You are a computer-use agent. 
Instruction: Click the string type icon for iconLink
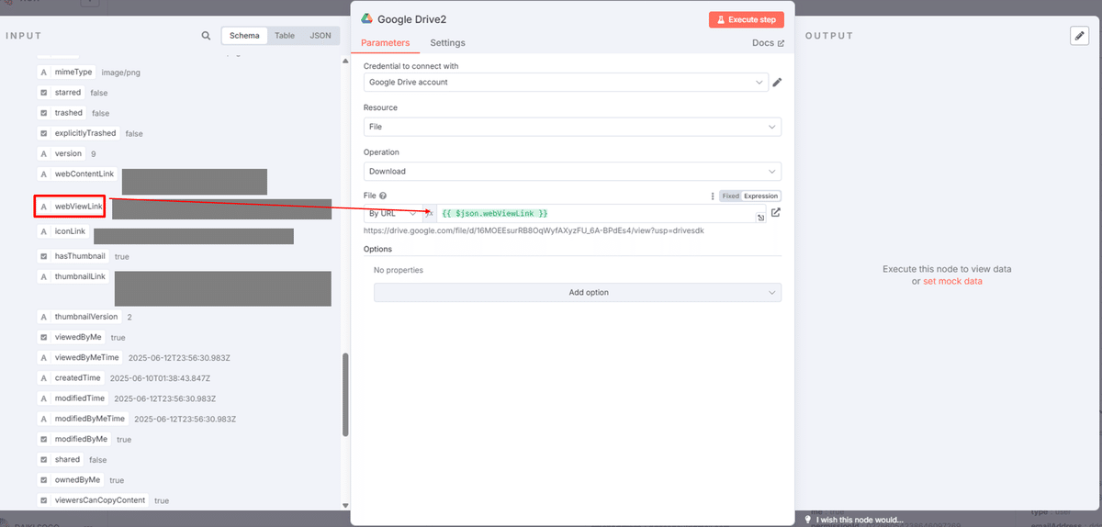coord(43,231)
